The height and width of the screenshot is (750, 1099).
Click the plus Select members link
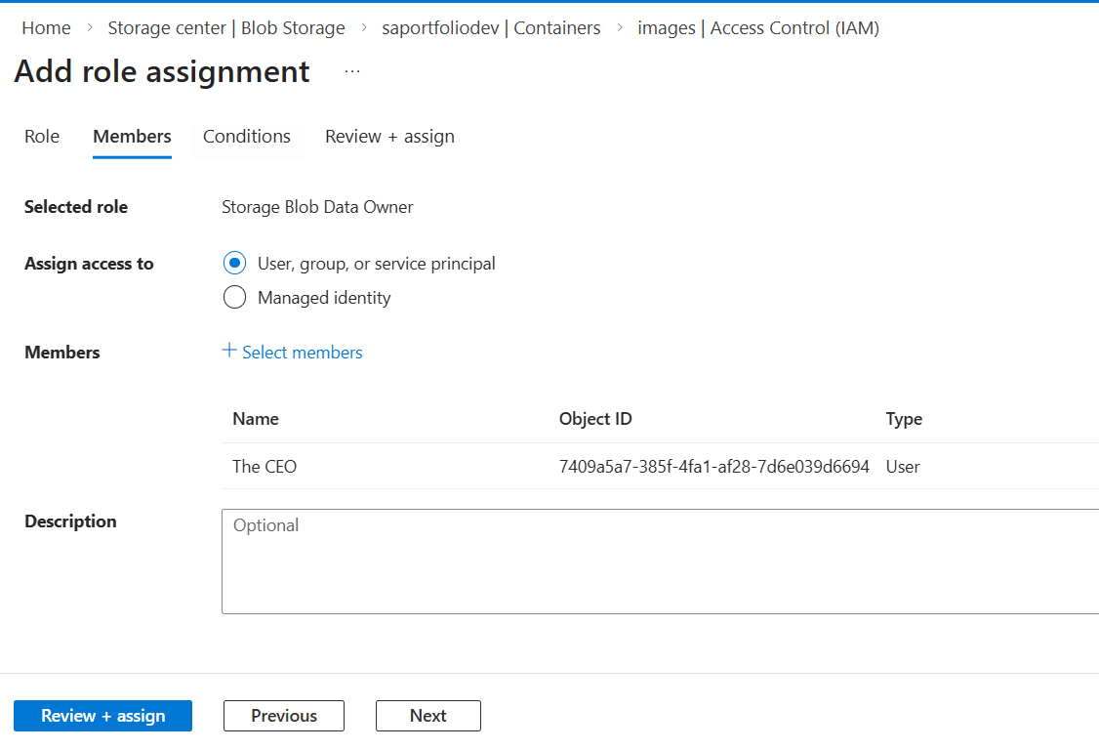(x=293, y=353)
